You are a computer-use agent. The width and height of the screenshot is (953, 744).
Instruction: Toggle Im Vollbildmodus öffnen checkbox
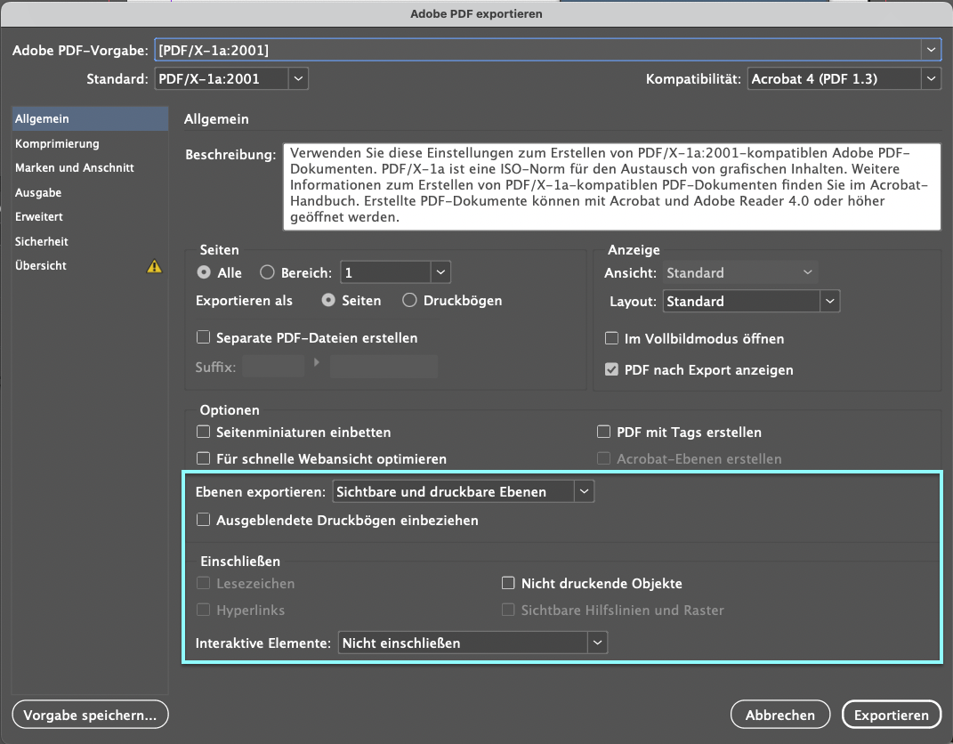pos(611,338)
